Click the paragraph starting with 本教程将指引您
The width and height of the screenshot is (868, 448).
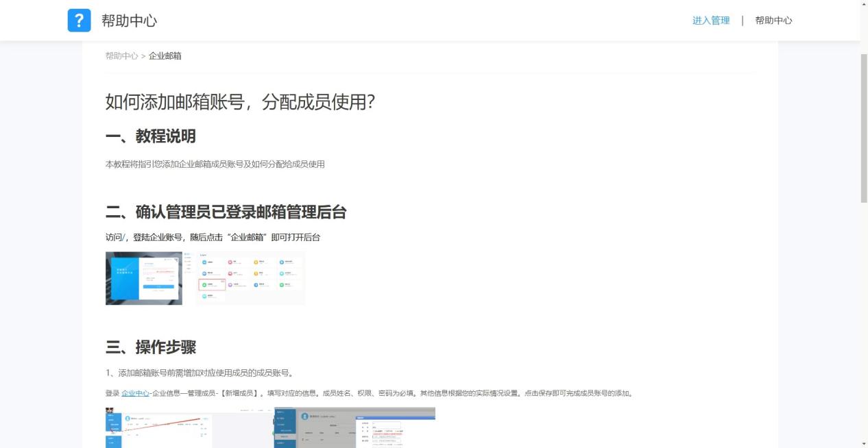coord(215,164)
